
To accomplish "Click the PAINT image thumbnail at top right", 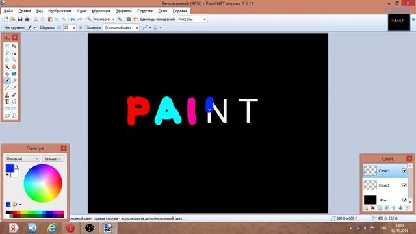I will [398, 21].
